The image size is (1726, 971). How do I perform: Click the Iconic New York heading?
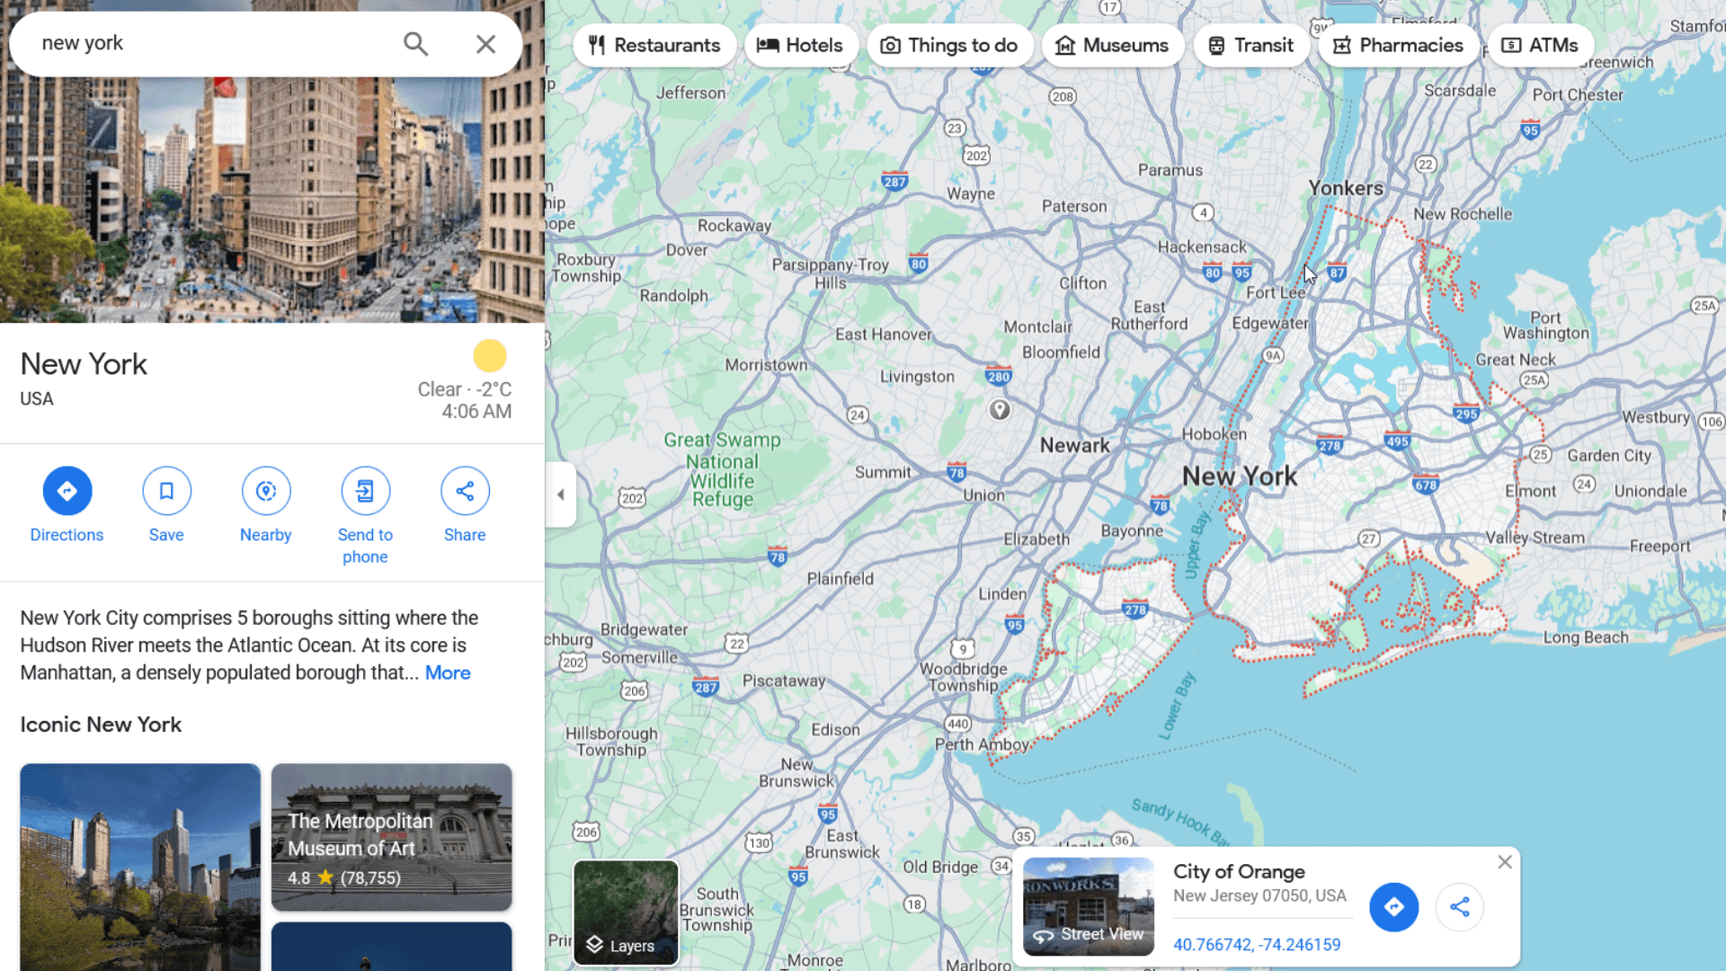tap(101, 725)
